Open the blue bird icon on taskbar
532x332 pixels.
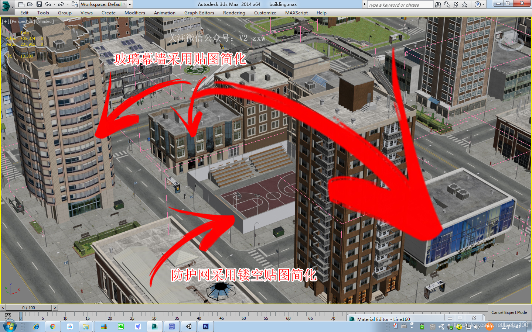pos(138,326)
